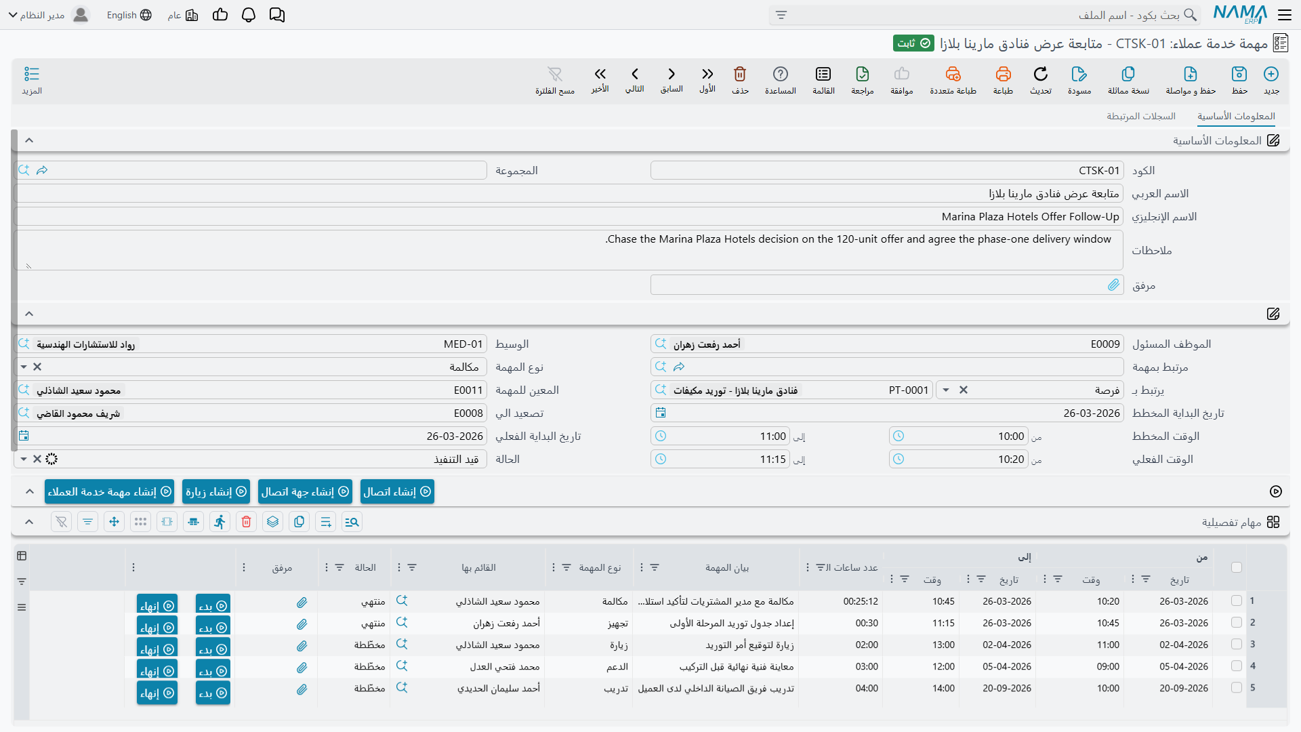Click the الاسم الإنجليزي input field
Viewport: 1301px width, 732px height.
(x=568, y=217)
